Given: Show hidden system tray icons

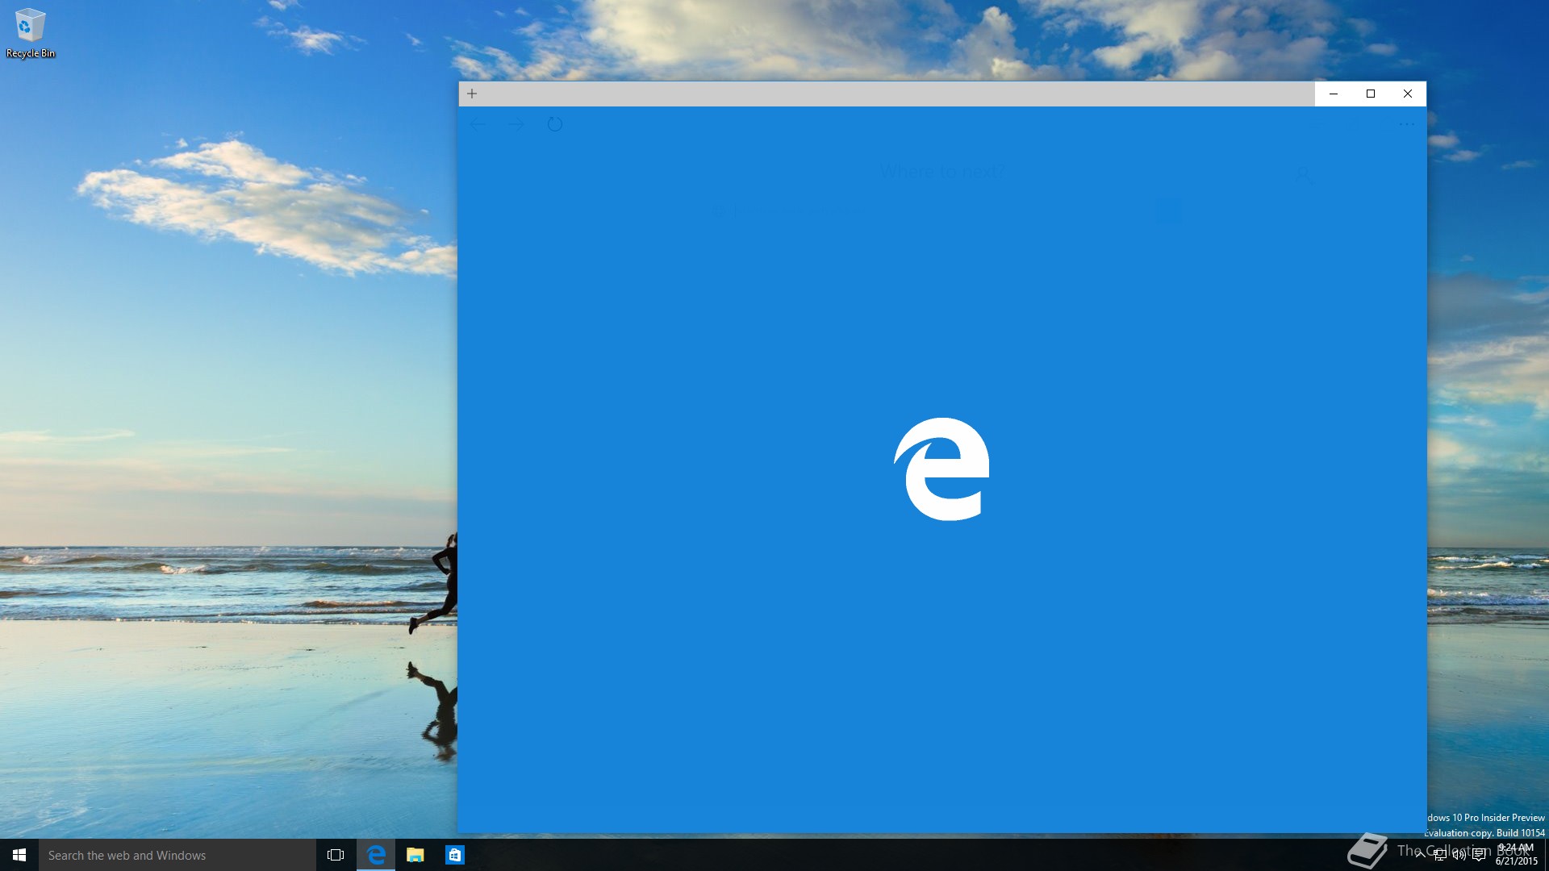Looking at the screenshot, I should (x=1420, y=855).
